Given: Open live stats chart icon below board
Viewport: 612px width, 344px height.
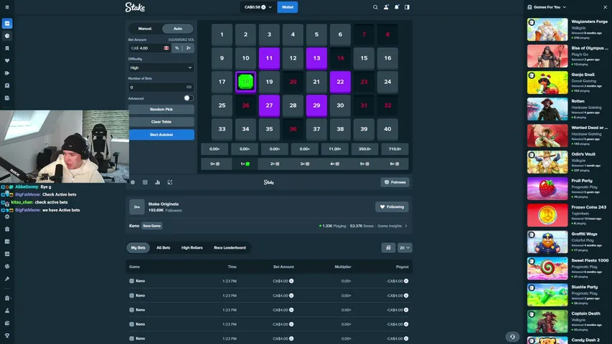Looking at the screenshot, I should [x=158, y=182].
